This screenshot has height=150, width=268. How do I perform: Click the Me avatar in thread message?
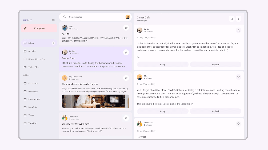click(139, 77)
